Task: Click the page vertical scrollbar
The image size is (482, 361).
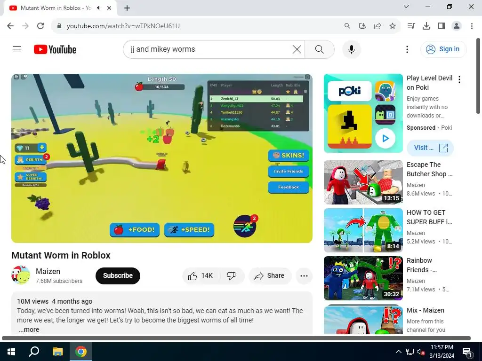Action: [478, 76]
